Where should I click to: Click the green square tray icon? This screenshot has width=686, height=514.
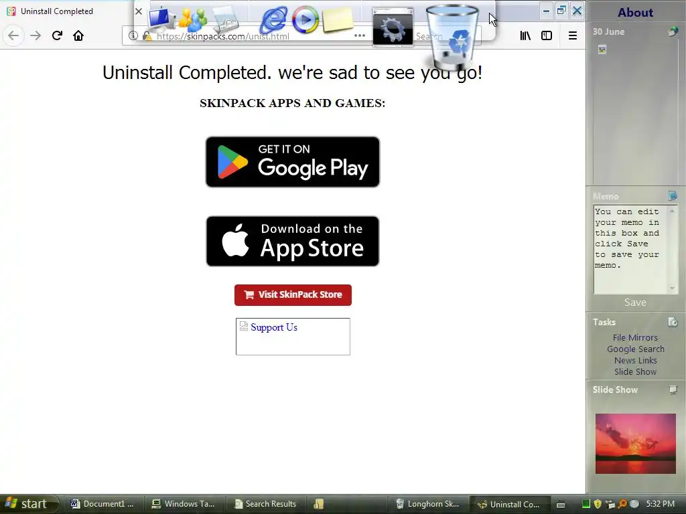point(586,504)
